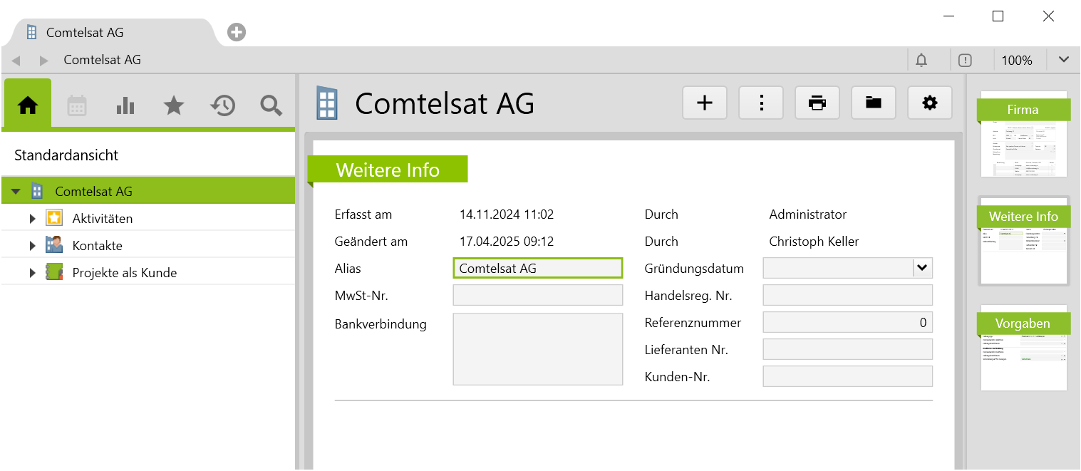The width and height of the screenshot is (1081, 471).
Task: Click the plus button to add new
Action: coord(704,103)
